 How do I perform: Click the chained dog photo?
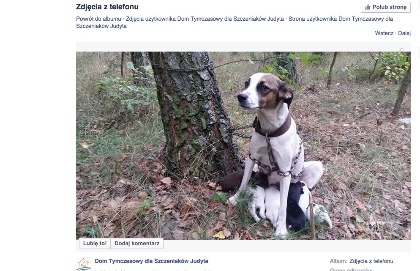[x=243, y=145]
